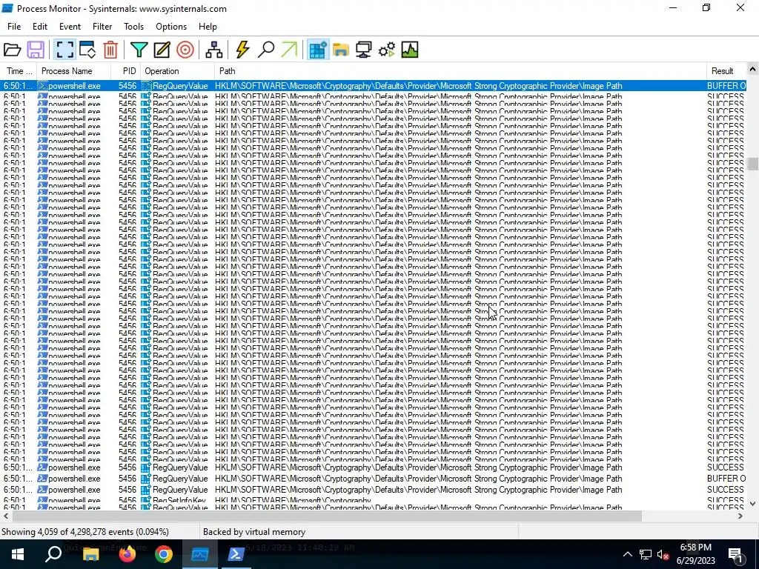Toggle Show File System Activity folder icon
Screen dimensions: 759x569
coord(341,50)
